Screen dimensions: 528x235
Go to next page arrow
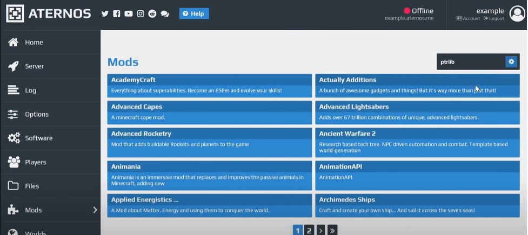point(321,230)
